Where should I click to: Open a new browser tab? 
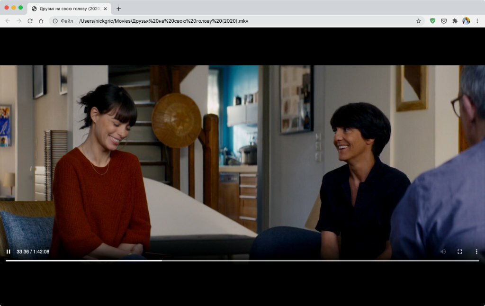pos(118,9)
